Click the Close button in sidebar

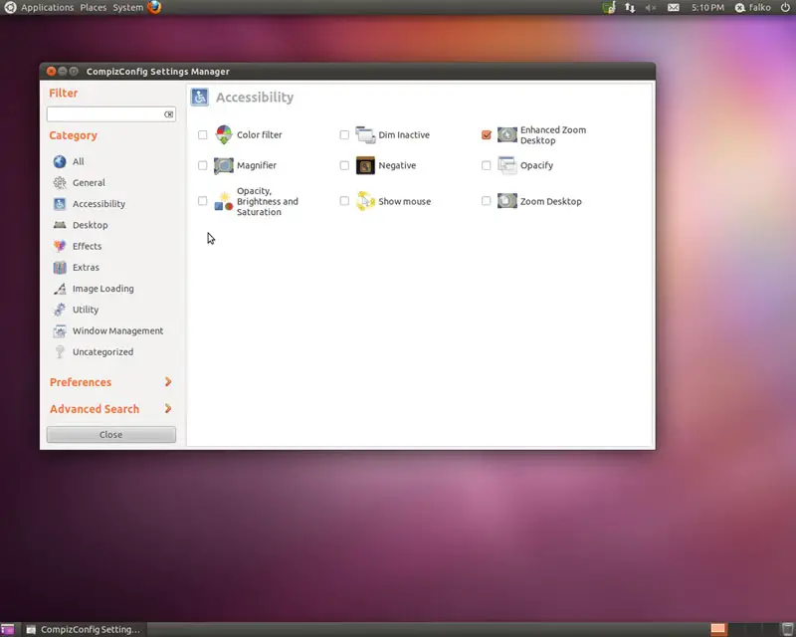(111, 434)
